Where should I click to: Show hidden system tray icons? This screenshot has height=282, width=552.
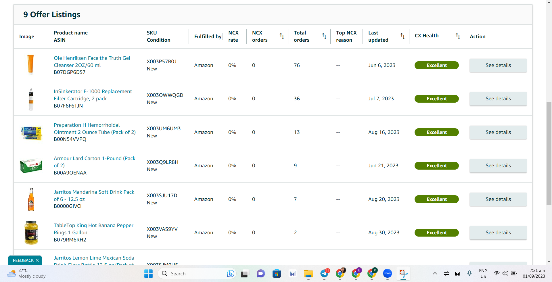click(x=435, y=274)
